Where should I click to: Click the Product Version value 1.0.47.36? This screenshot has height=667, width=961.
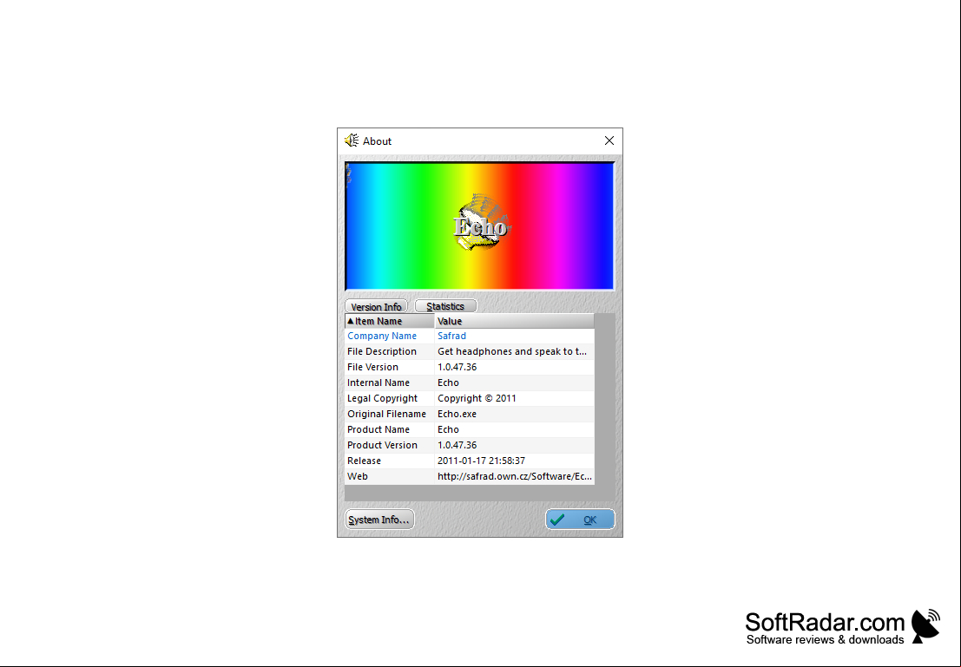[457, 445]
